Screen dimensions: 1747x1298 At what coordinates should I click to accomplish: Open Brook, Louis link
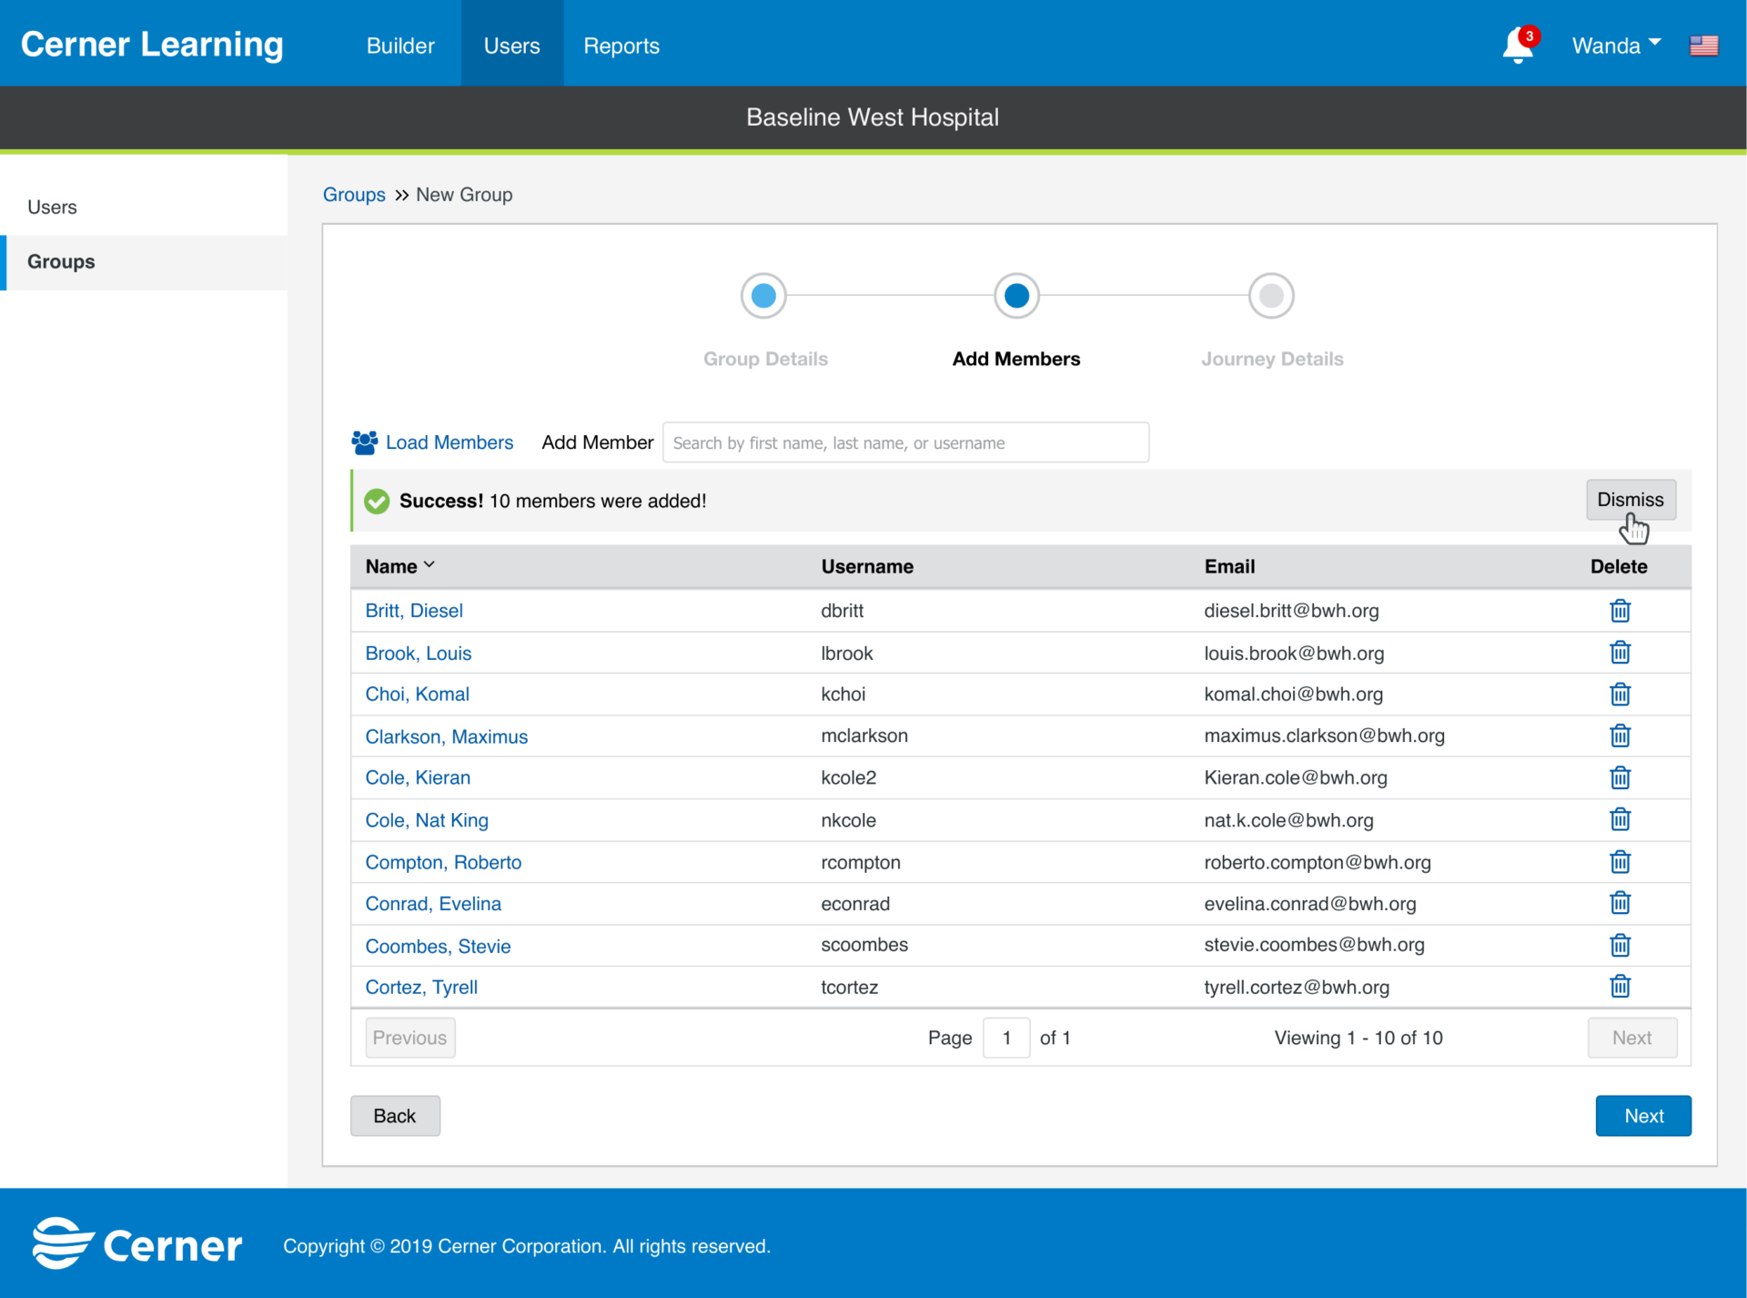419,654
